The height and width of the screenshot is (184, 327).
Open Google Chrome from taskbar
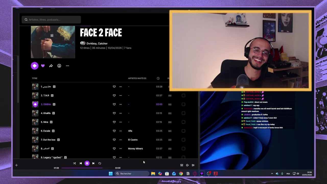(181, 174)
